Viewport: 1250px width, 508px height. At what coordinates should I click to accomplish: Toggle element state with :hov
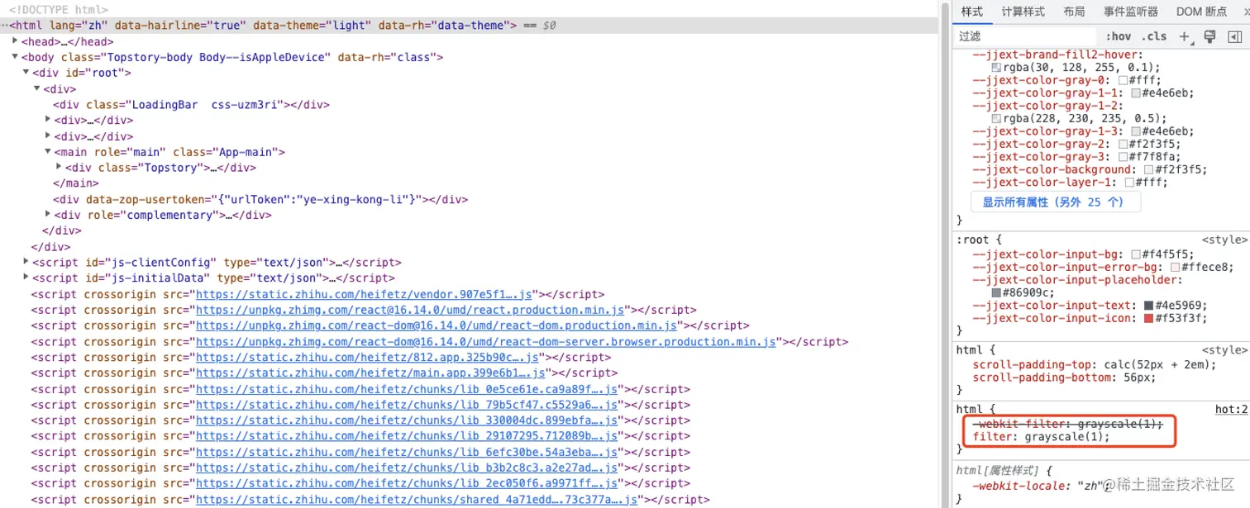1118,36
